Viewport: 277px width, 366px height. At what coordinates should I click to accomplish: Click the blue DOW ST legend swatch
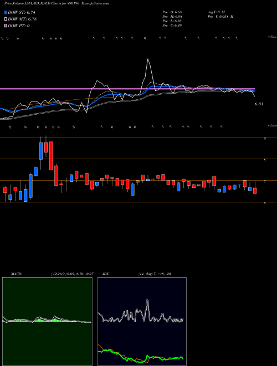(x=6, y=12)
